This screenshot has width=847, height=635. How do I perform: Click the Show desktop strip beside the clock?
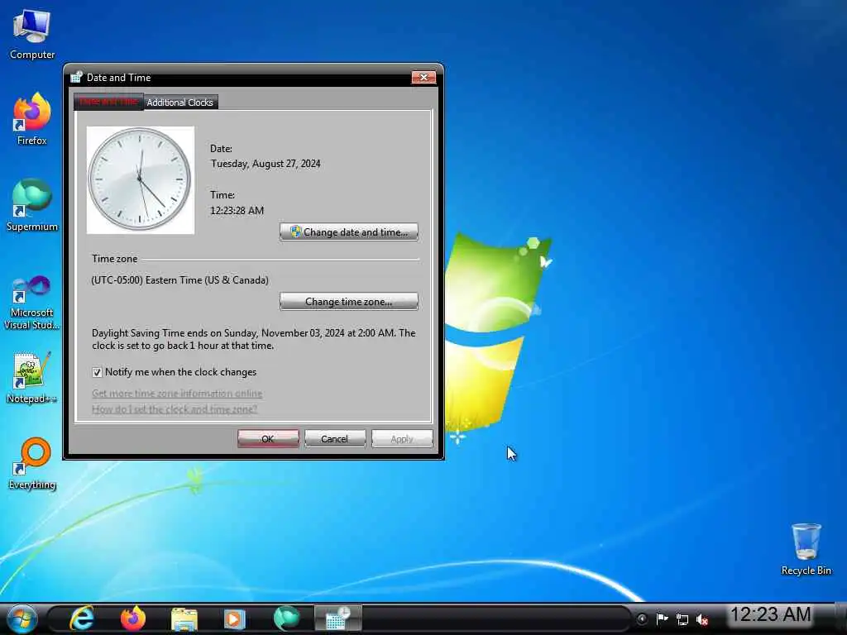(840, 618)
